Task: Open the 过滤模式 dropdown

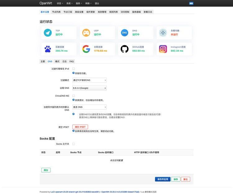Action: click(x=89, y=80)
